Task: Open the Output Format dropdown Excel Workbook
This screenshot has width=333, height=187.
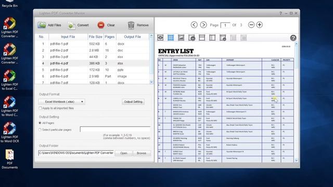Action: click(61, 102)
